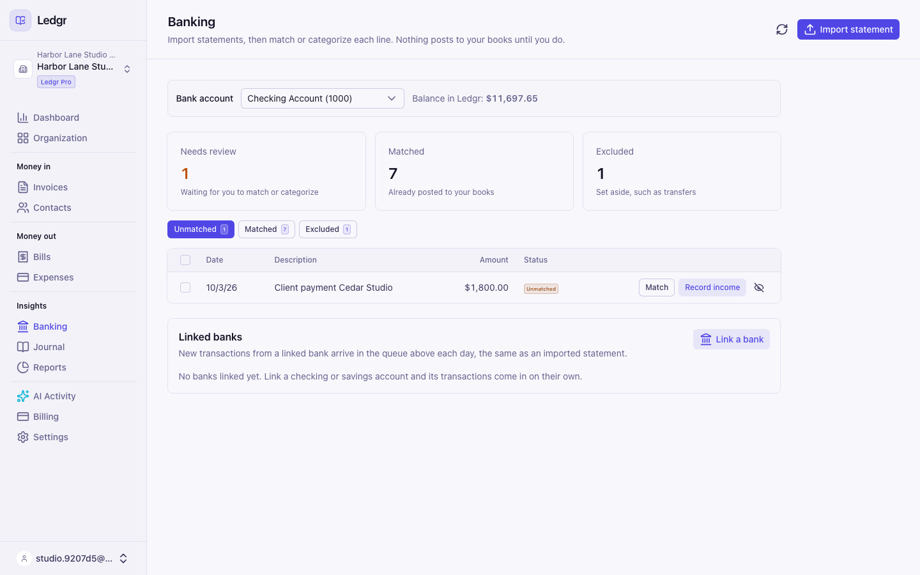Click the Excluded summary card showing 1
The height and width of the screenshot is (575, 920).
point(682,171)
